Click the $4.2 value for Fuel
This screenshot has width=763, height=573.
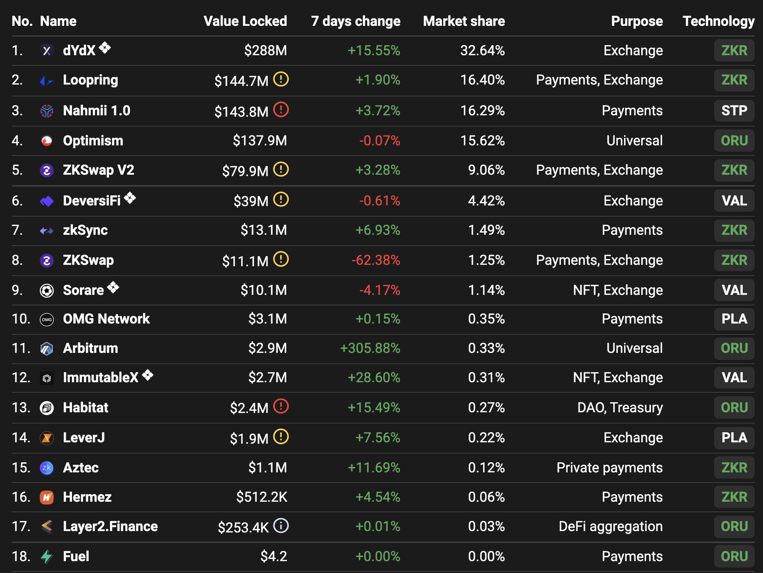pyautogui.click(x=274, y=557)
